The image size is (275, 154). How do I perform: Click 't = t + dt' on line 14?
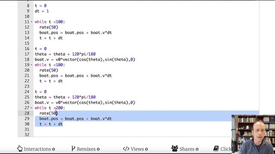pyautogui.click(x=51, y=38)
